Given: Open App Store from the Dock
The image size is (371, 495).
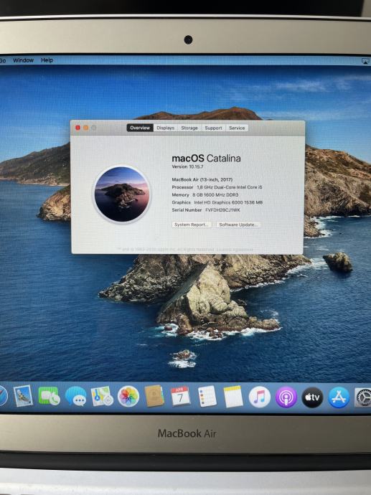Looking at the screenshot, I should (339, 397).
